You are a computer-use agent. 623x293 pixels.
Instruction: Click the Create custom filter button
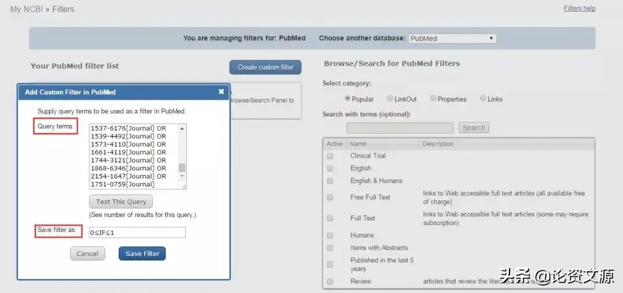(265, 67)
